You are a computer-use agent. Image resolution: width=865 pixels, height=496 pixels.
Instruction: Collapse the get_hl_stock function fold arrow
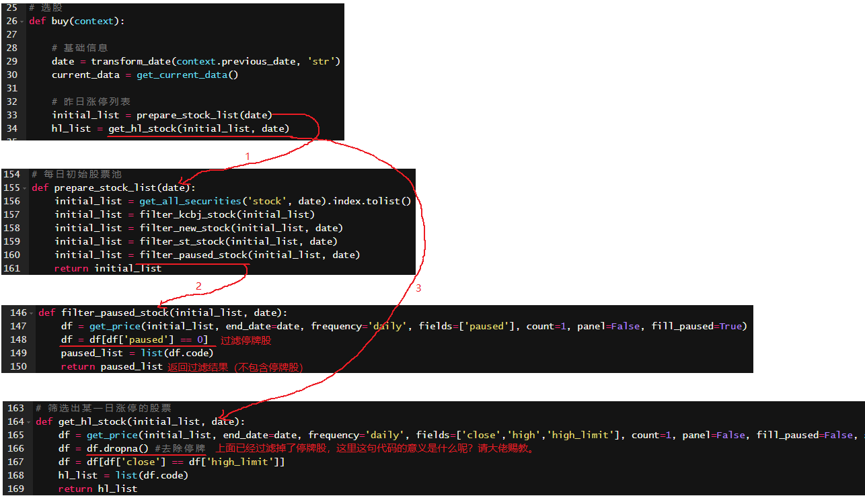point(29,422)
